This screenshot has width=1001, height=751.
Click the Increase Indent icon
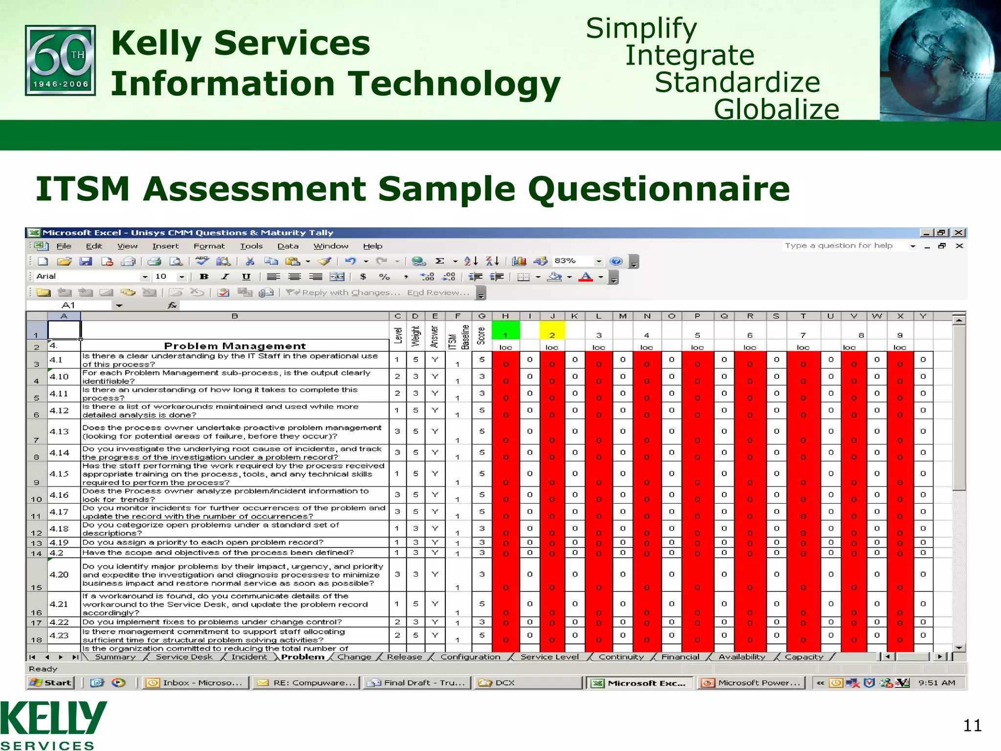tap(497, 277)
